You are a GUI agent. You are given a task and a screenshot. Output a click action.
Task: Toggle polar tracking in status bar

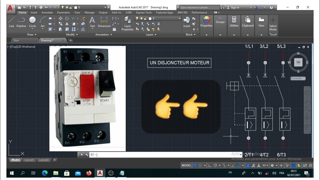[x=215, y=165]
